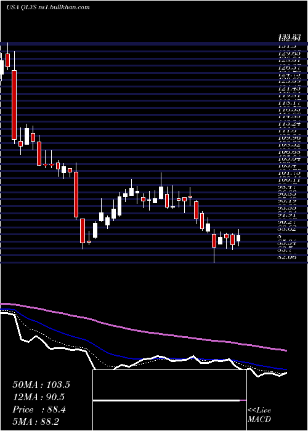Click the '<<Live MACD' label
This screenshot has width=308, height=431.
pyautogui.click(x=259, y=414)
